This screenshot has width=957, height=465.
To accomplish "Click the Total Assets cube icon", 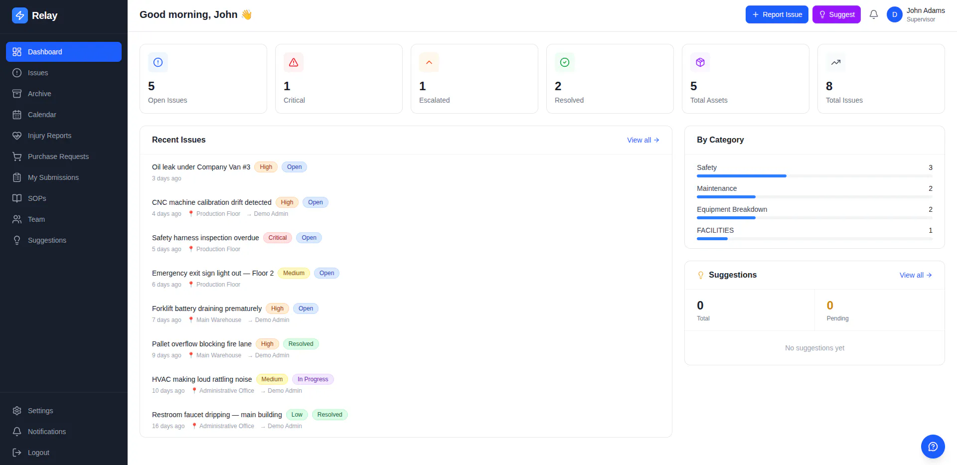I will (700, 62).
